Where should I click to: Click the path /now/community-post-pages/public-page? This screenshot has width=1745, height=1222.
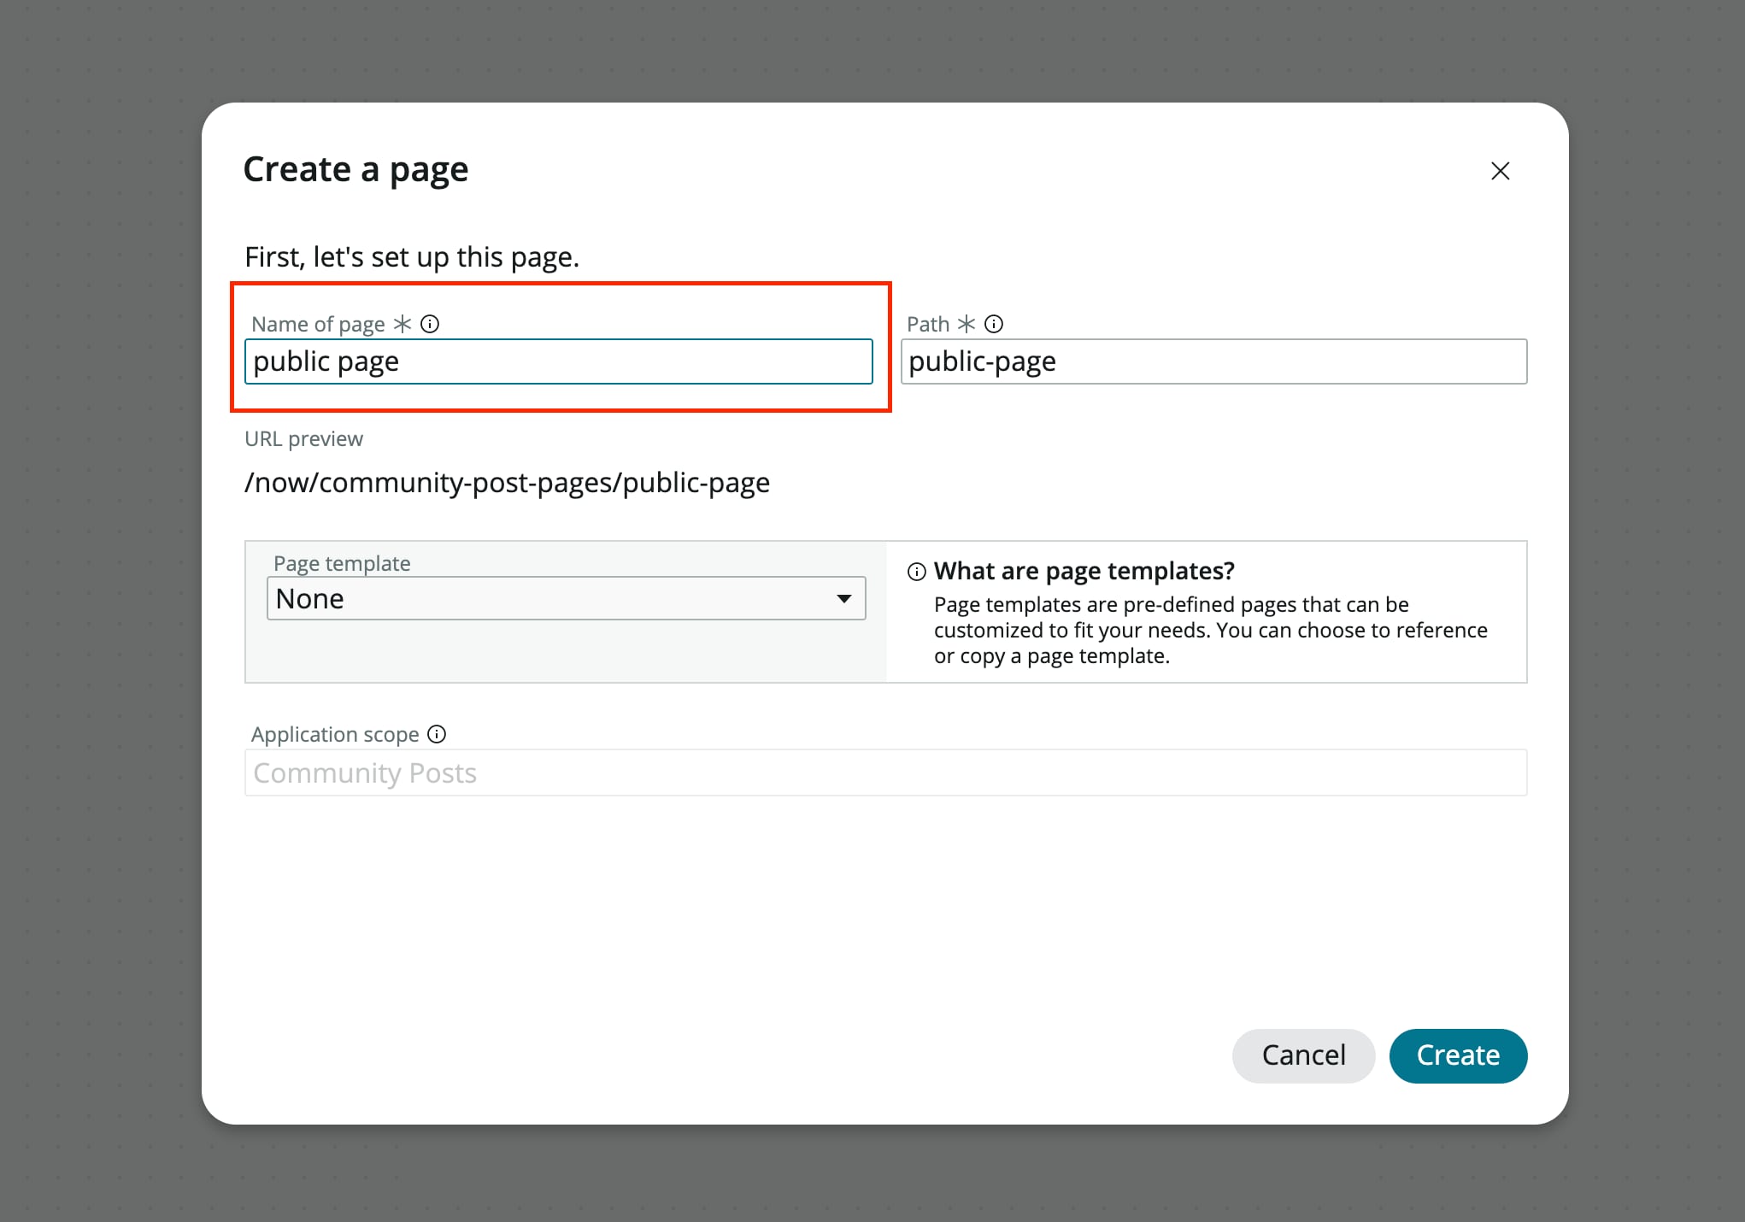(x=507, y=482)
